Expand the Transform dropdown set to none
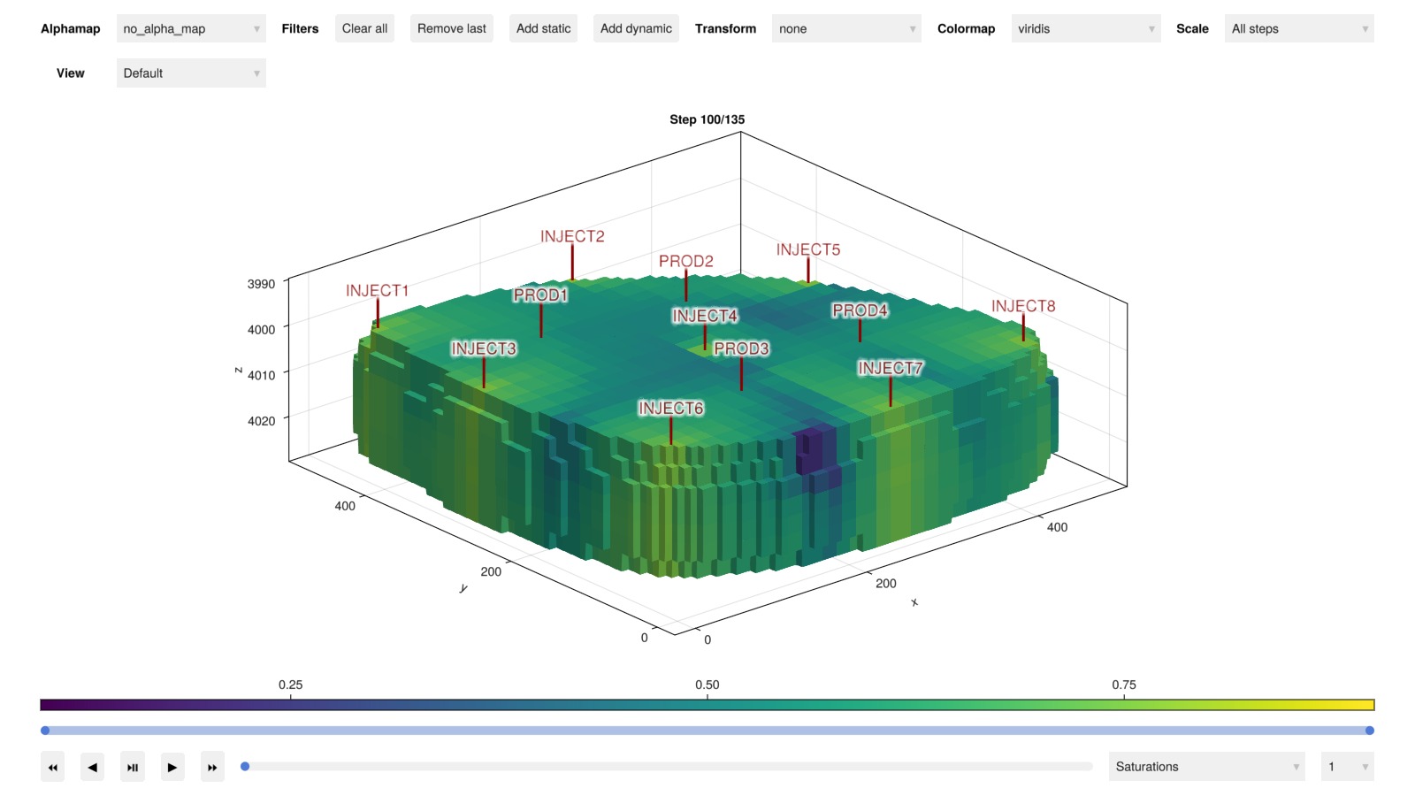The height and width of the screenshot is (796, 1415). point(845,29)
